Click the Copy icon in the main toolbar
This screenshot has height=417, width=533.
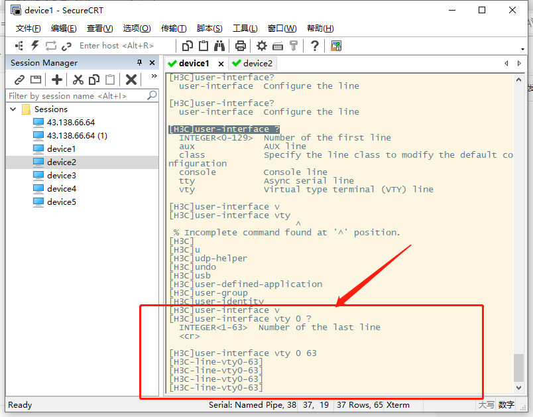[x=188, y=46]
